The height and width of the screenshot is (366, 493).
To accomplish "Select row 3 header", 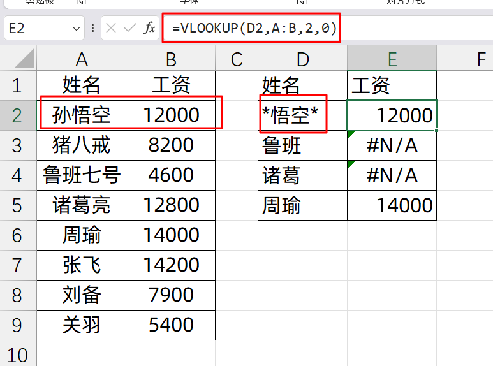I will point(18,145).
